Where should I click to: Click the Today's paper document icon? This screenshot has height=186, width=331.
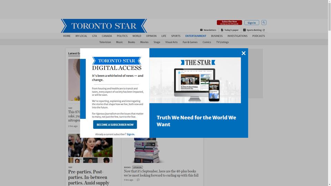click(222, 30)
